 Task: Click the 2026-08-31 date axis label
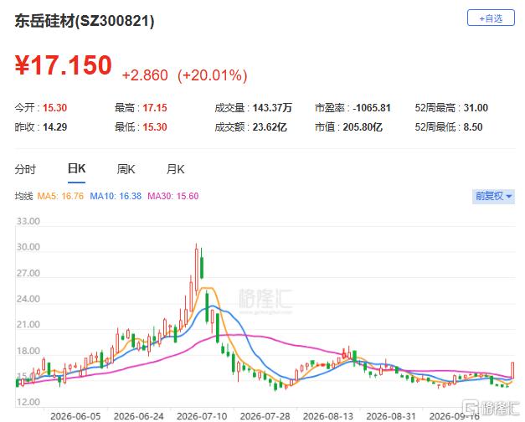click(x=391, y=416)
